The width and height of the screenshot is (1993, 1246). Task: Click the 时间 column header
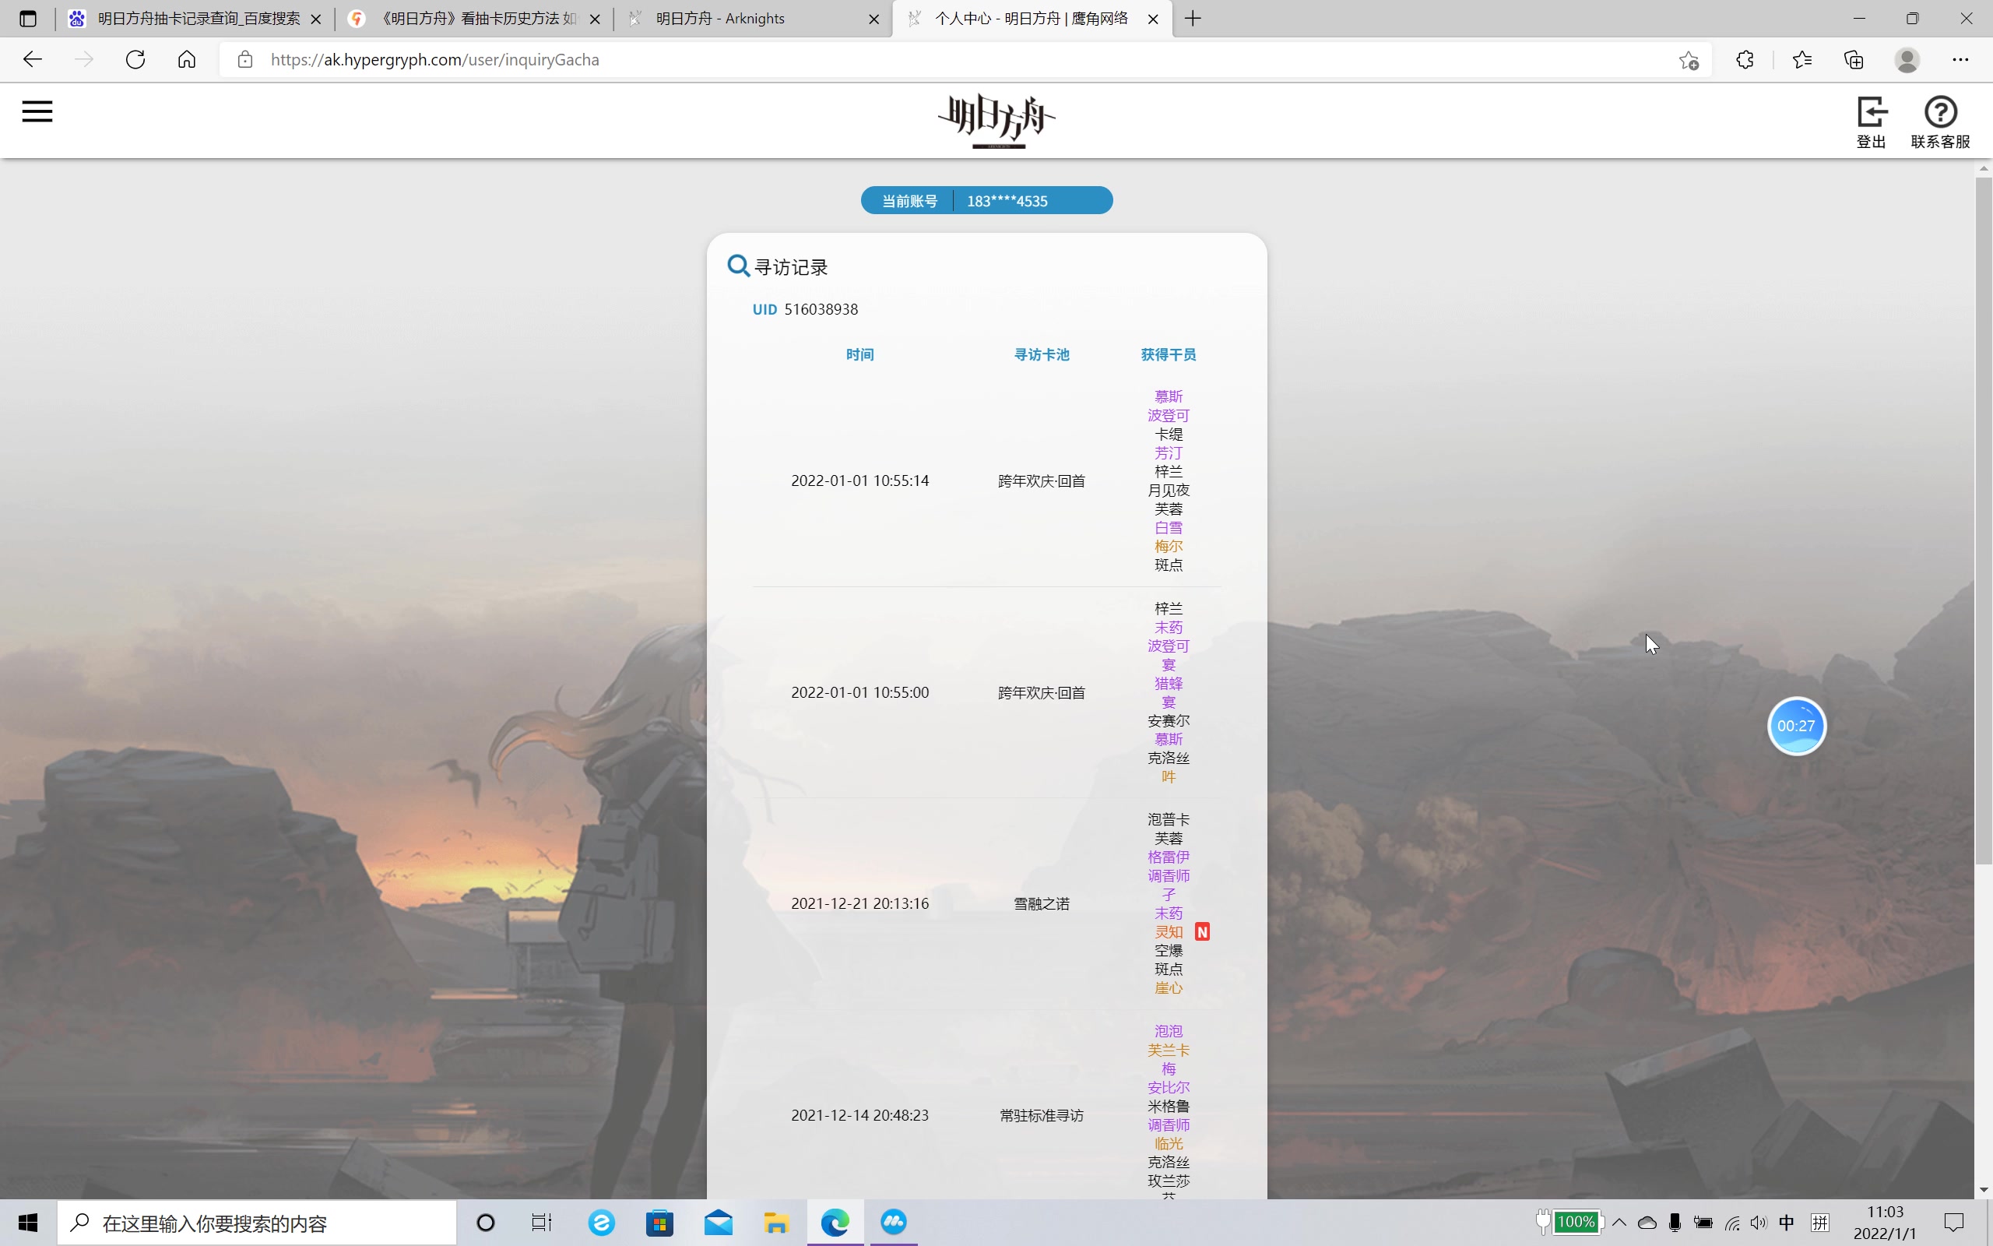(x=859, y=354)
